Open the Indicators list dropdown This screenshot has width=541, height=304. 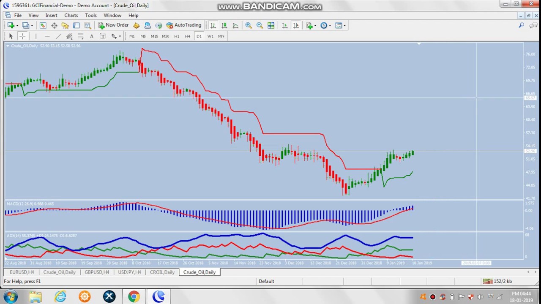(311, 25)
